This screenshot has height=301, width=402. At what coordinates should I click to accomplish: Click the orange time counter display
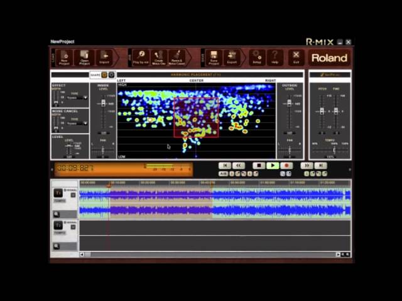click(124, 169)
